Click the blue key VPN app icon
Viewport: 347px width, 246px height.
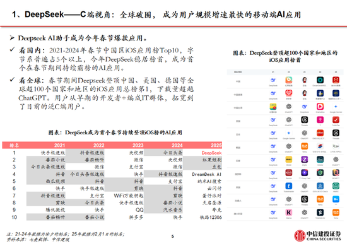tap(336, 199)
